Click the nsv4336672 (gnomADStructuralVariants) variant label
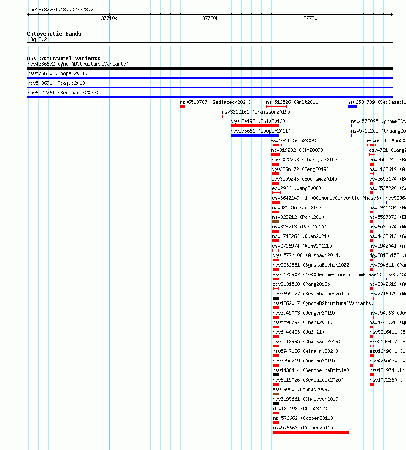 coord(78,64)
